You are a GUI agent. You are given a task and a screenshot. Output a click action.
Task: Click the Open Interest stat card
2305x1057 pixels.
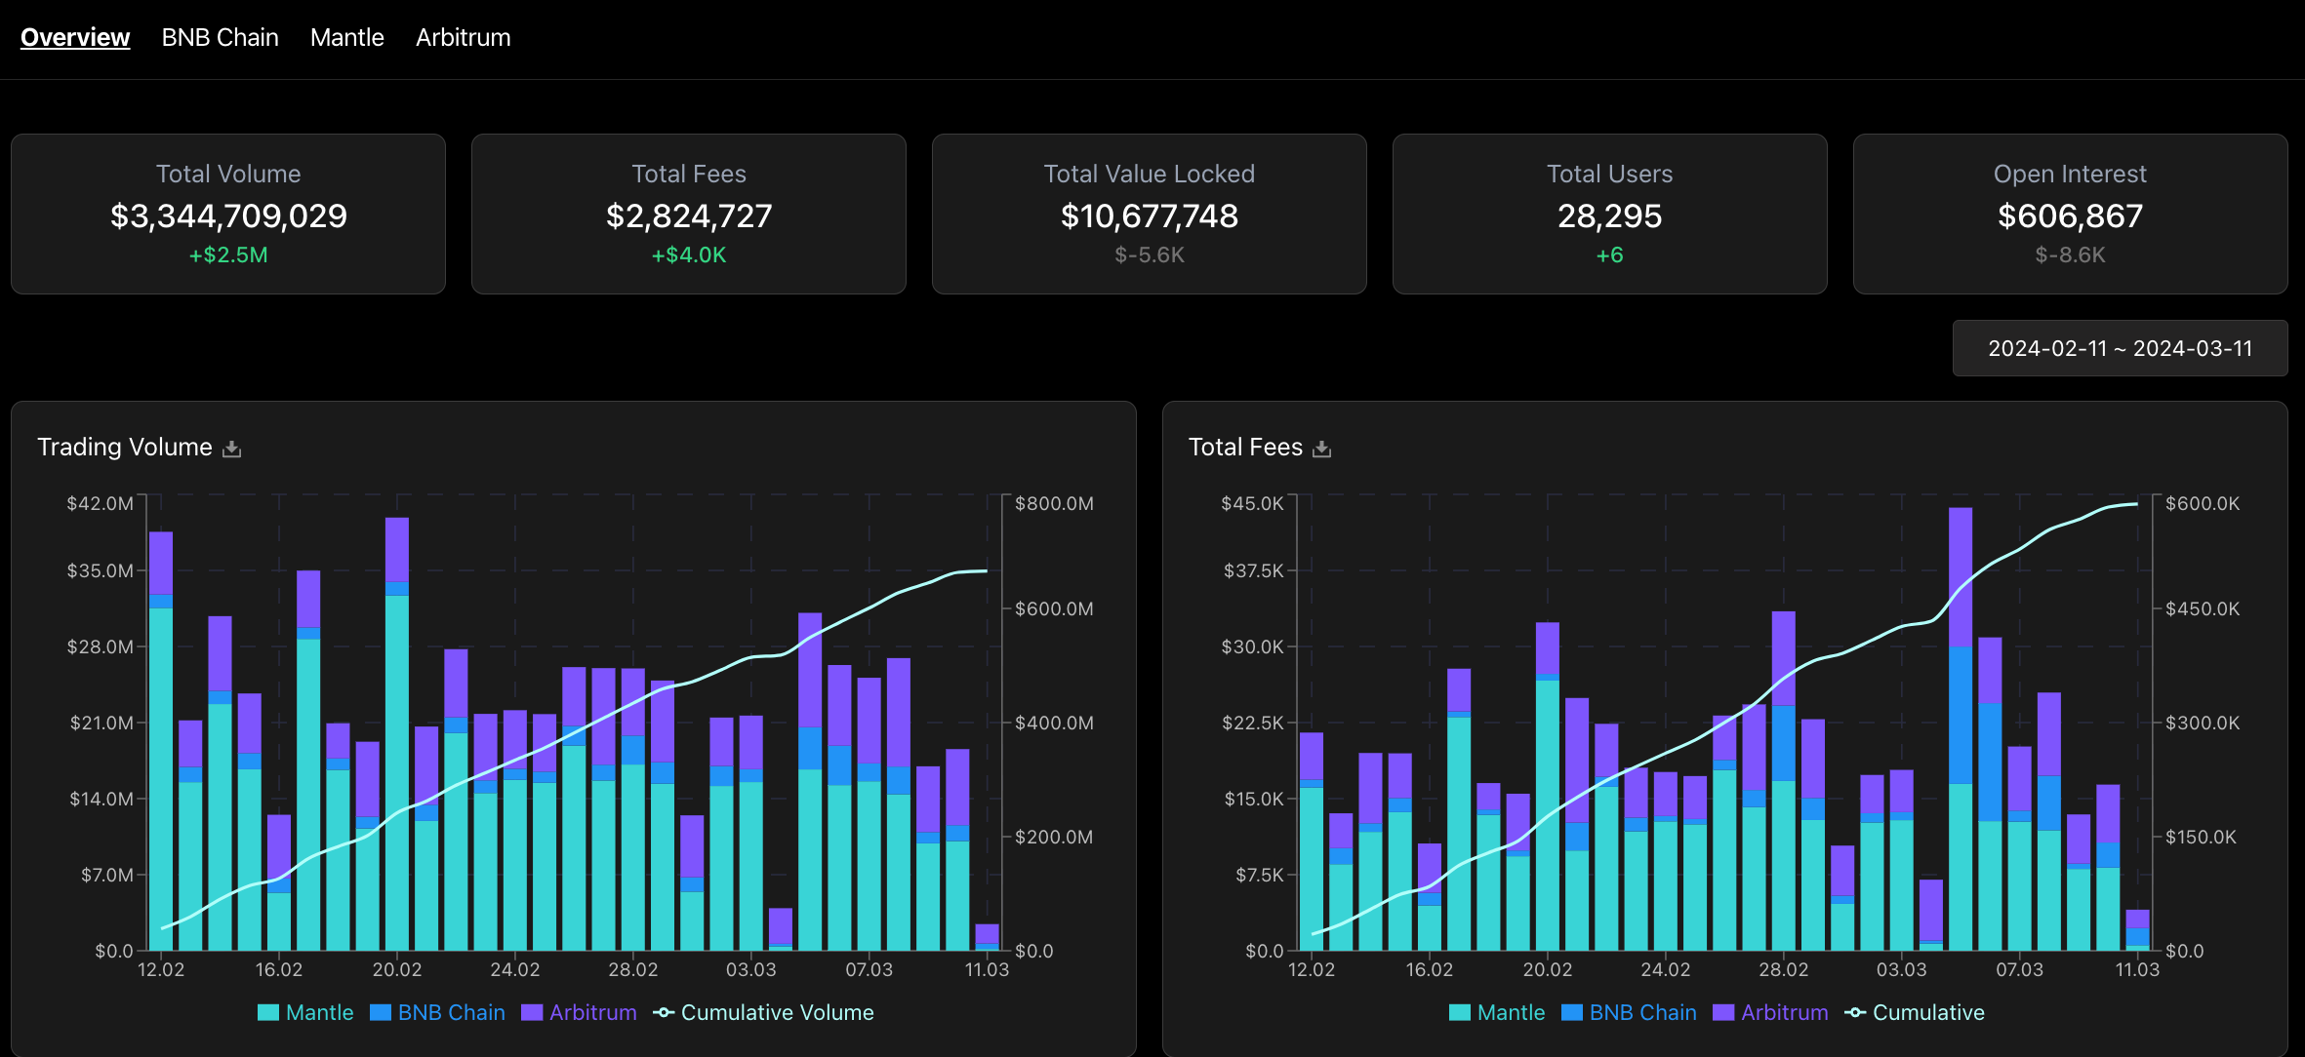[x=2070, y=214]
